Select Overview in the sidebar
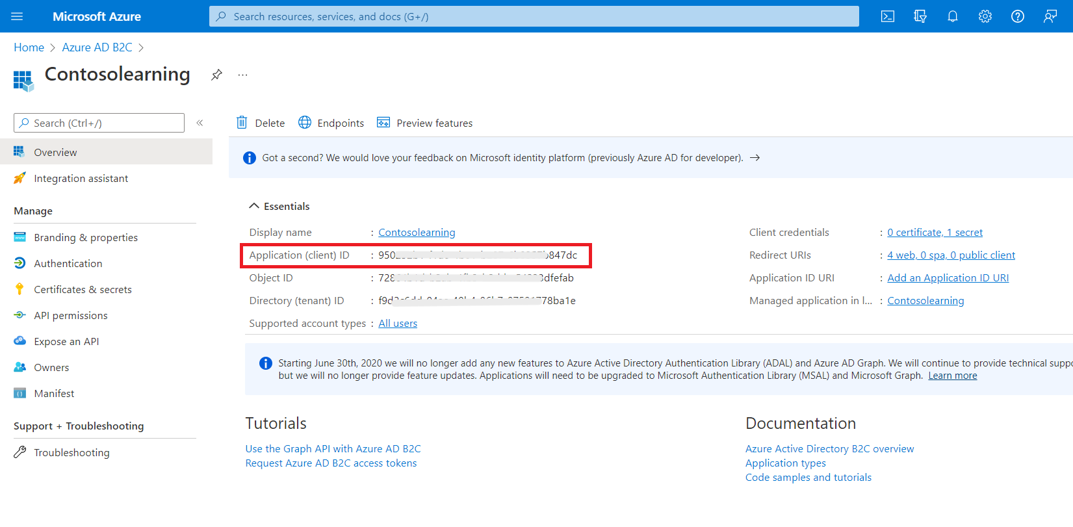Screen dimensions: 1073x527 click(106, 152)
